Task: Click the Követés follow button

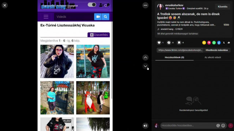Action: pyautogui.click(x=223, y=7)
